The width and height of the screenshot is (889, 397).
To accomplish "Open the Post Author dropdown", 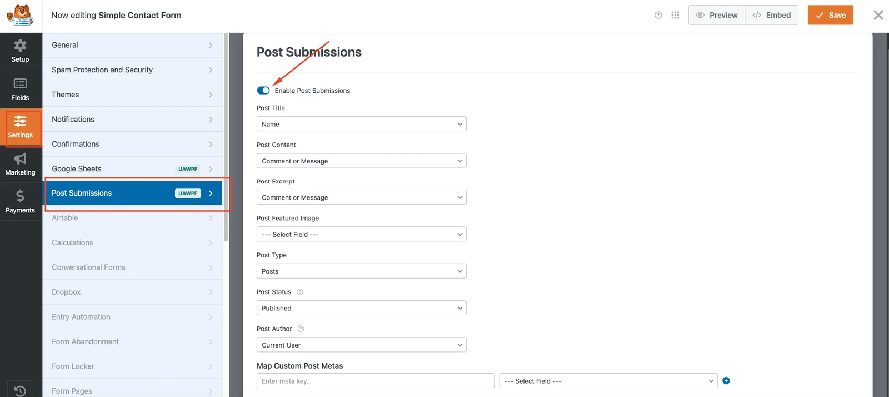I will click(x=361, y=345).
